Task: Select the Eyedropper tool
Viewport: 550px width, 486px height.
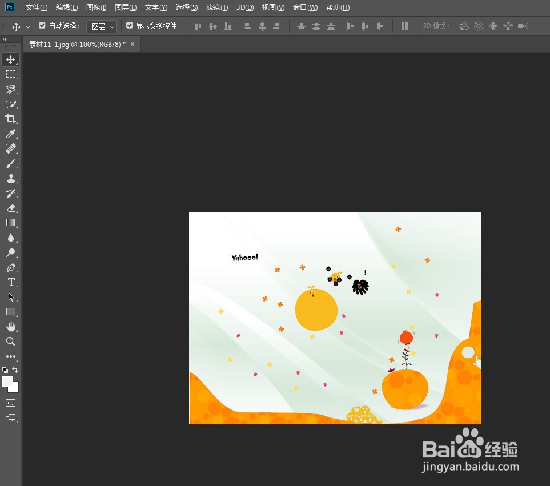Action: point(10,134)
